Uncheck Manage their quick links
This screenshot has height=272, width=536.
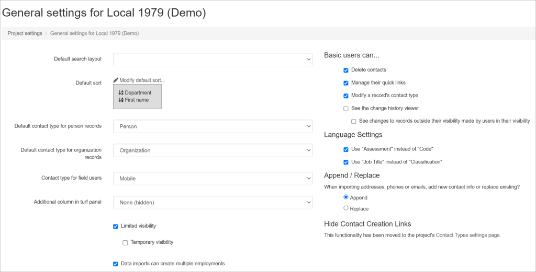(346, 82)
